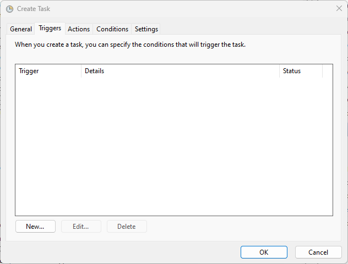Click inside the empty triggers list
This screenshot has width=348, height=264.
pos(174,146)
